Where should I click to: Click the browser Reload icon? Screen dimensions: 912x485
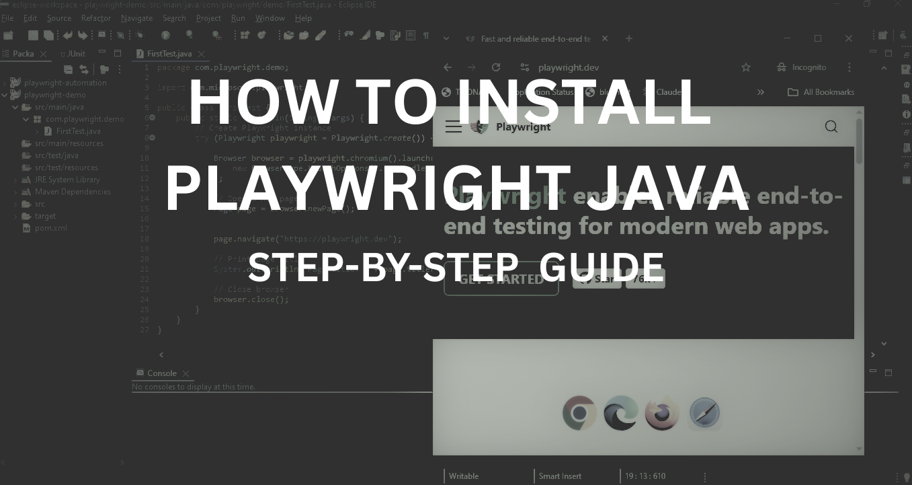[496, 67]
